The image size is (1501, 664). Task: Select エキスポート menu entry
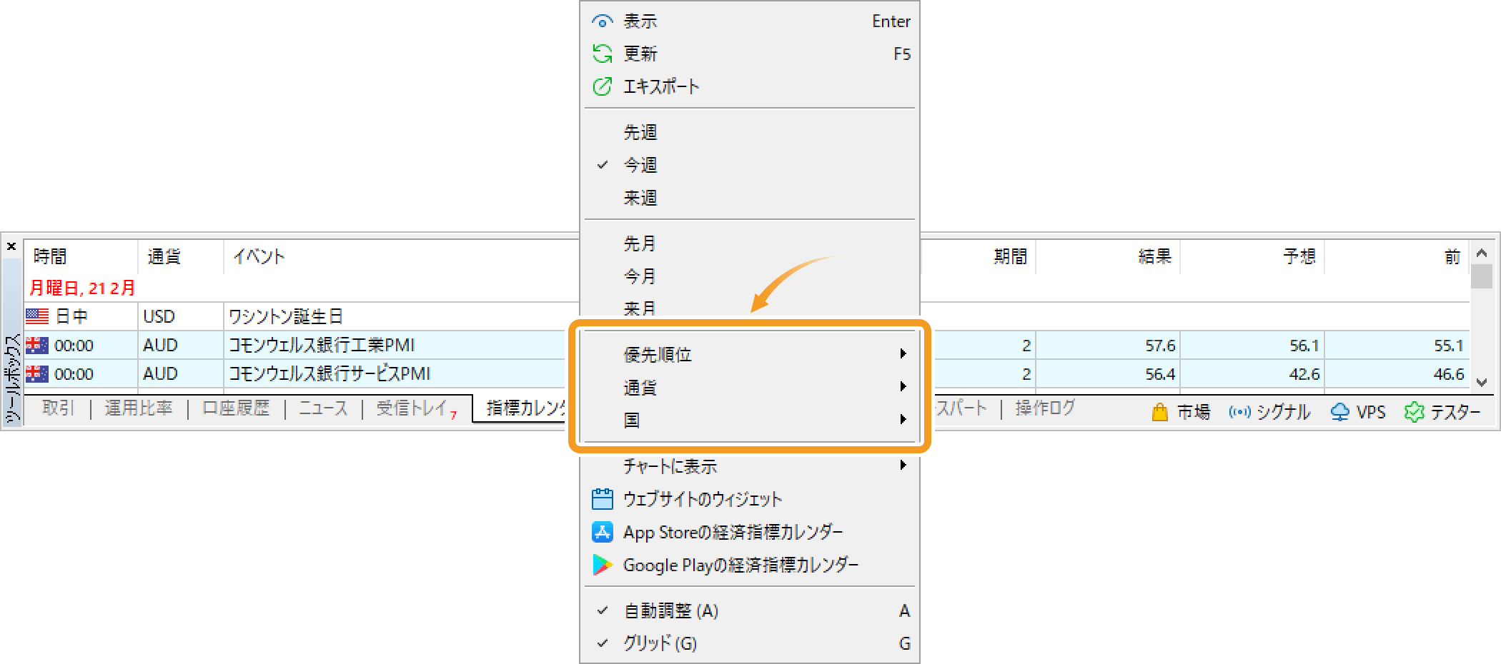pyautogui.click(x=749, y=86)
